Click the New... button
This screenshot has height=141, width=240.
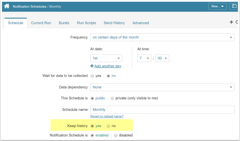point(217,6)
